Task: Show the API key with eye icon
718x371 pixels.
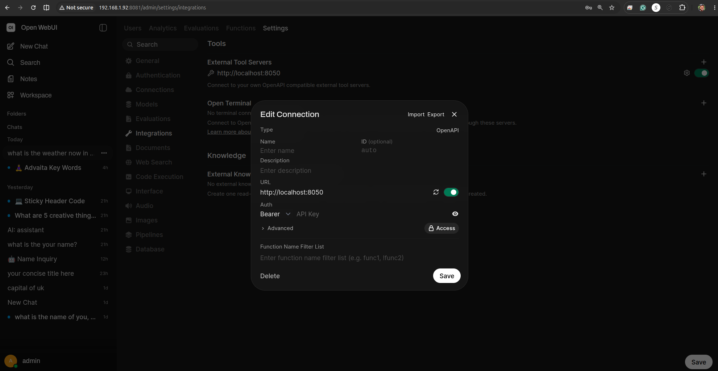Action: [x=455, y=214]
